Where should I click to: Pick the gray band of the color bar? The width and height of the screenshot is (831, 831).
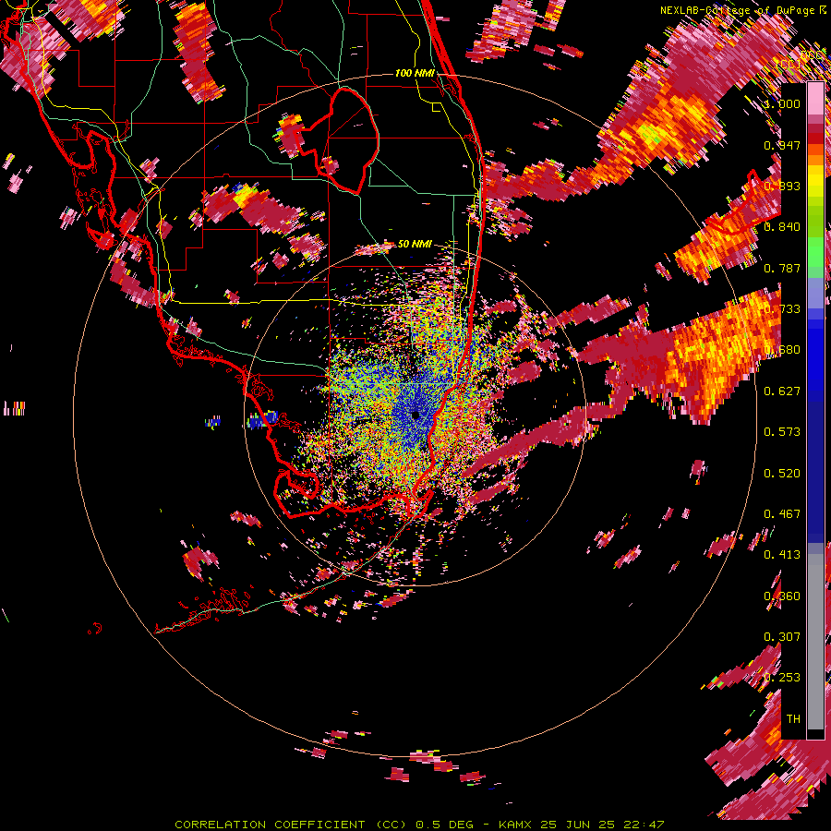click(x=815, y=642)
